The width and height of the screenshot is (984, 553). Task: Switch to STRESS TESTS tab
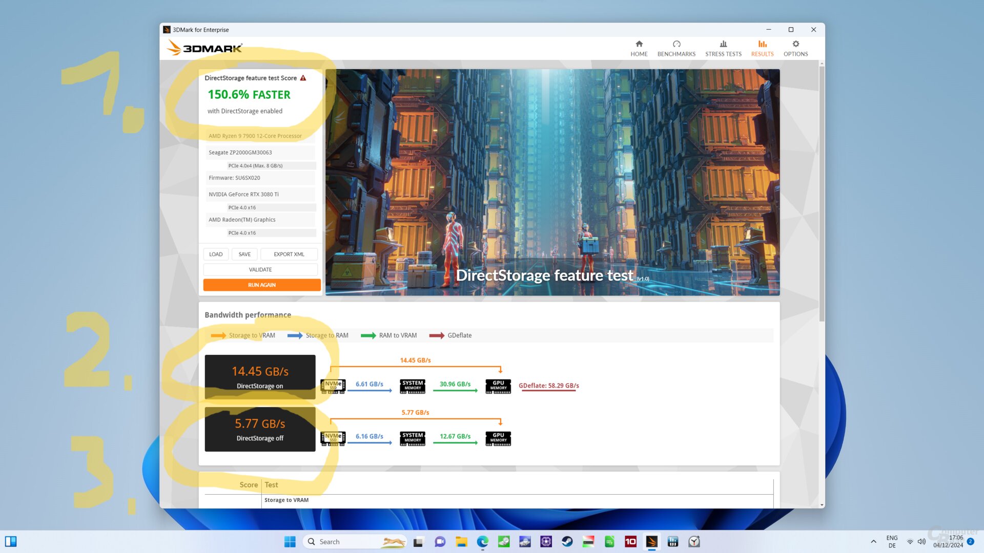[723, 49]
